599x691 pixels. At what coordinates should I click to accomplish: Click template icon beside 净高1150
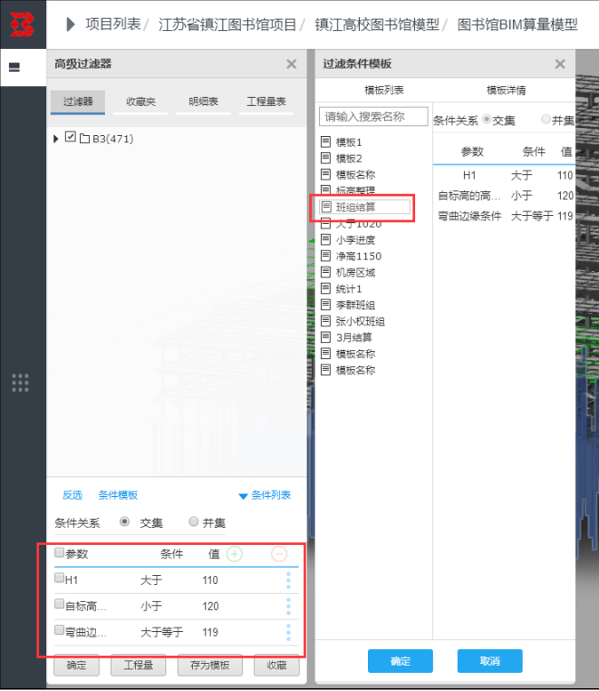pos(325,256)
